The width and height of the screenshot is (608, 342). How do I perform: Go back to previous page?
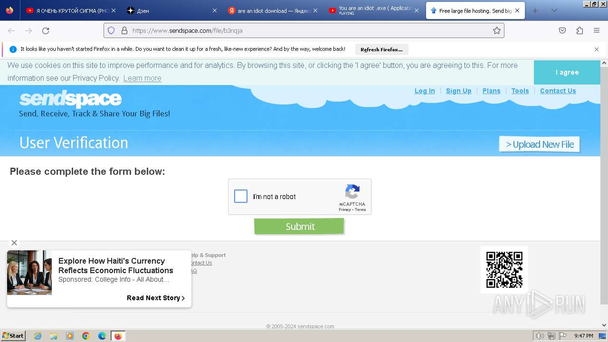[x=11, y=30]
